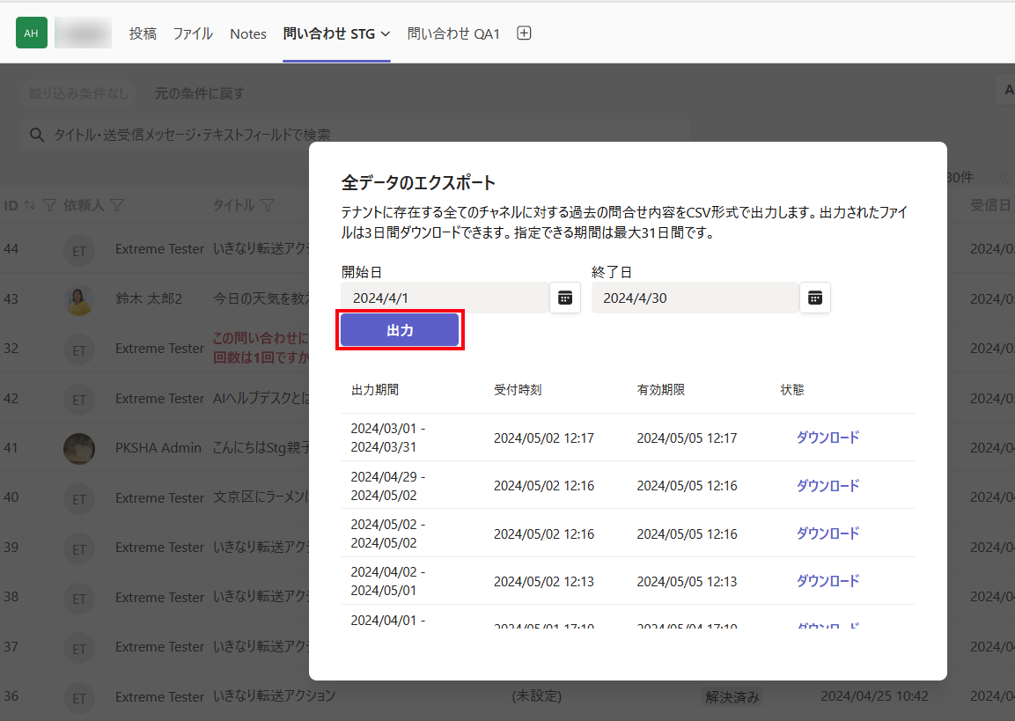Click 2024/05/05 12:17 expiry cell
Image resolution: width=1015 pixels, height=721 pixels.
click(x=687, y=438)
